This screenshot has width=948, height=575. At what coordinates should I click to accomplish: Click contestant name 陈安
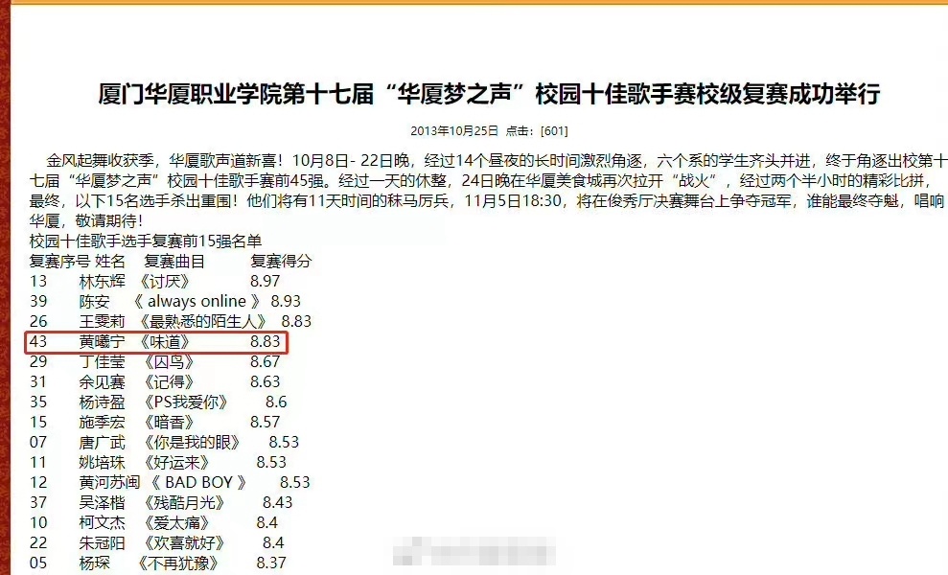click(x=94, y=301)
